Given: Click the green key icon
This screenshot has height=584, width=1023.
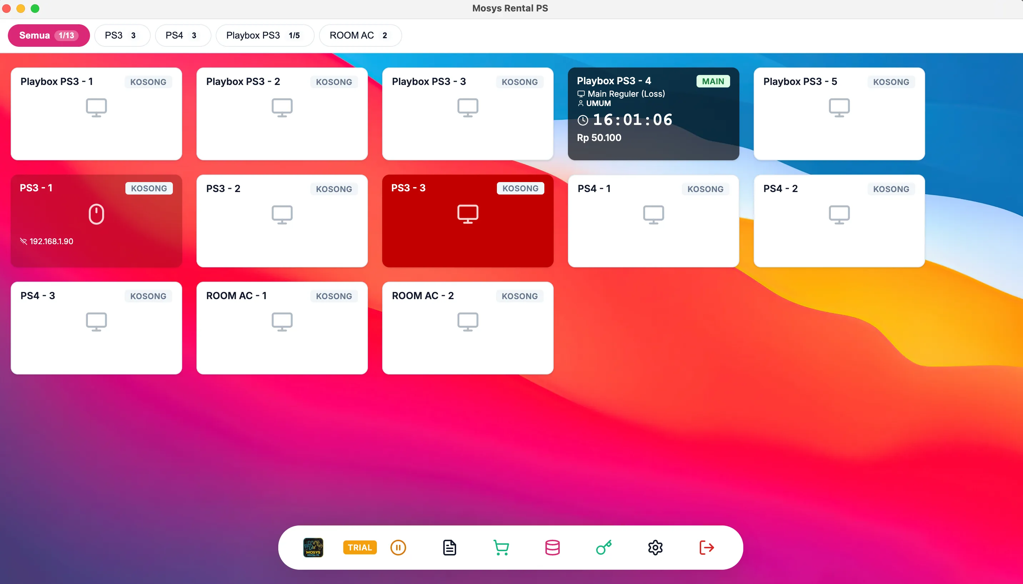Looking at the screenshot, I should (604, 548).
